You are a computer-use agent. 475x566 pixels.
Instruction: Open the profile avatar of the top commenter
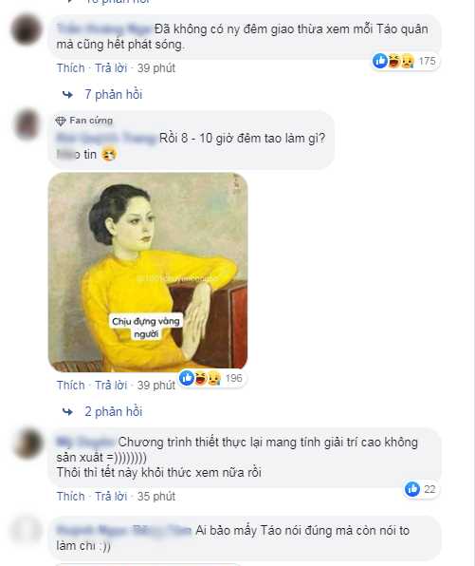[26, 29]
